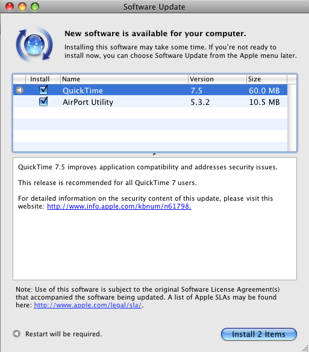Click the window resize grip corner
The height and width of the screenshot is (352, 309).
point(305,348)
